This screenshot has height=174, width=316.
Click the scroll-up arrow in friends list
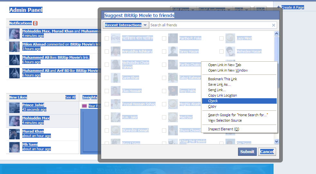click(276, 33)
